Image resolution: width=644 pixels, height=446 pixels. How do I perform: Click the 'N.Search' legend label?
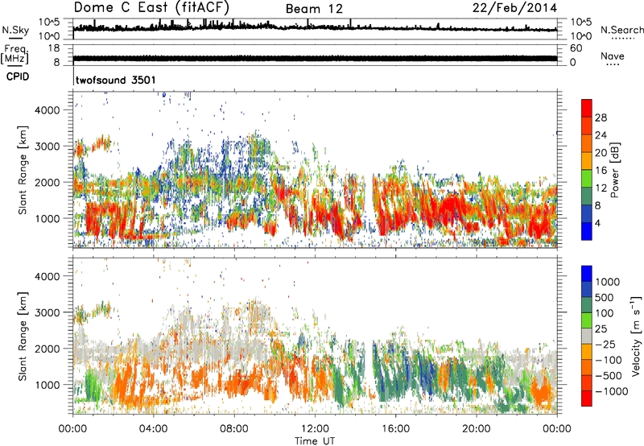click(621, 30)
